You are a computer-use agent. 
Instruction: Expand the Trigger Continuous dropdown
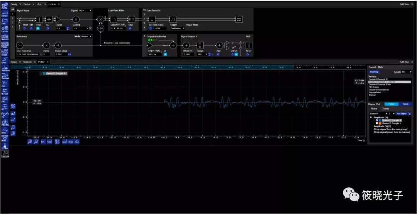click(178, 28)
